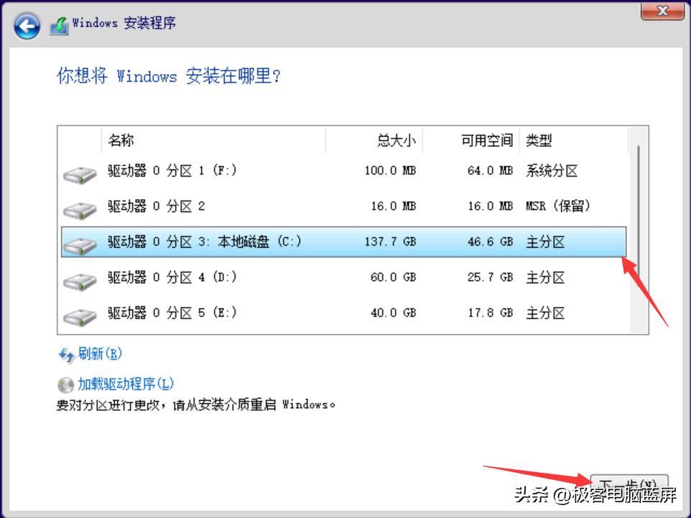Click the 25.7 GB free space cell
Image resolution: width=691 pixels, height=518 pixels.
tap(490, 277)
